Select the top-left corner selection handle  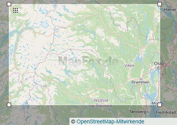(x=9, y=4)
